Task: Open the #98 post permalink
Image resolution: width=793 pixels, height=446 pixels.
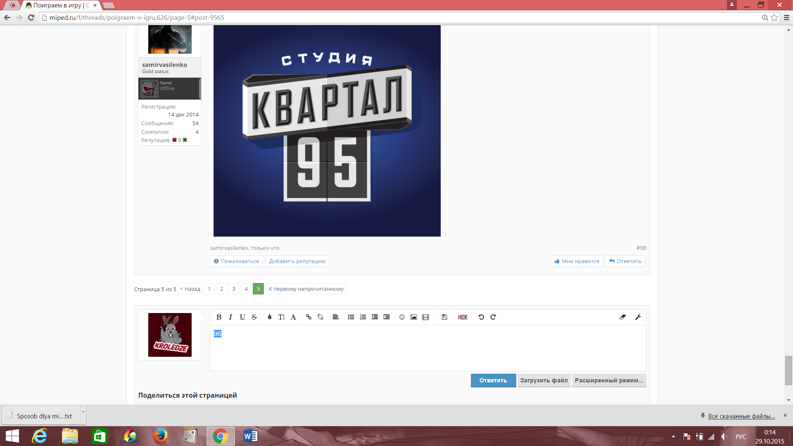Action: coord(641,248)
